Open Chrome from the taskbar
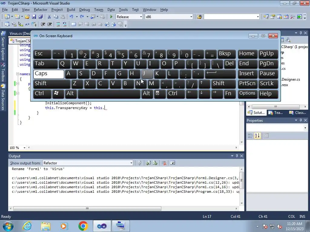The width and height of the screenshot is (310, 232). point(83,226)
